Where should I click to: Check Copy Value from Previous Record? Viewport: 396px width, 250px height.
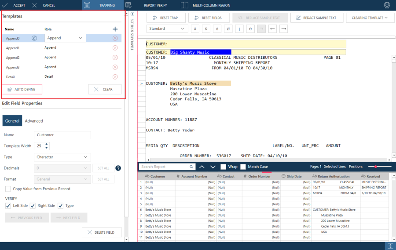pos(8,189)
